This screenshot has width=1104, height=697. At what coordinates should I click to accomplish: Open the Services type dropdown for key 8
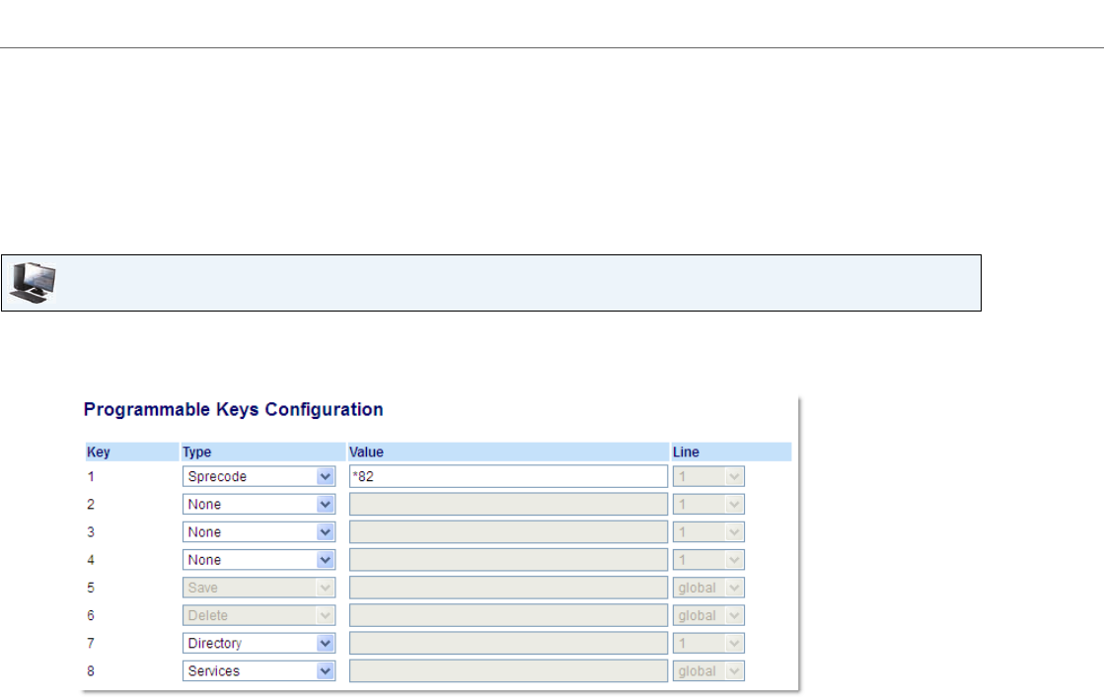258,671
